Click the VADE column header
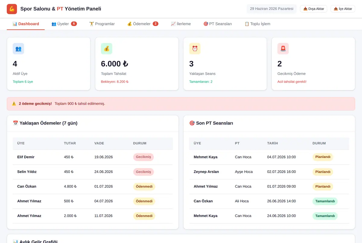Image resolution: width=362 pixels, height=243 pixels. click(x=99, y=144)
